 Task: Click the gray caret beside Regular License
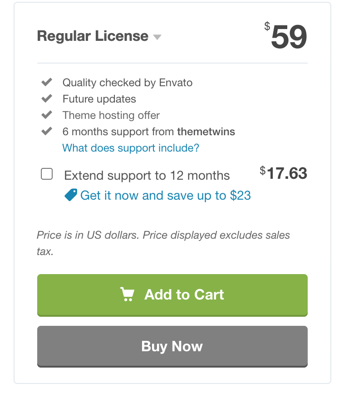click(x=157, y=37)
